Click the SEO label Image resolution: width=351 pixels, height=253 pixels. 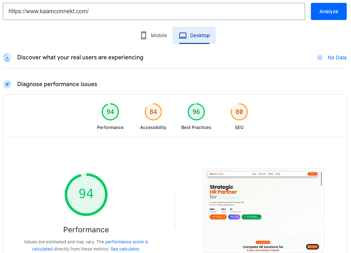(x=239, y=128)
